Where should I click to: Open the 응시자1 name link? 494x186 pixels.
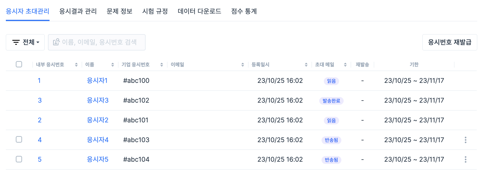point(97,81)
